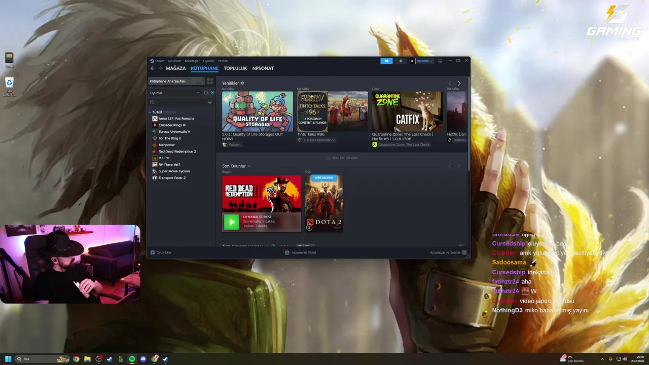Click the Oyun Ekle plus icon

153,252
